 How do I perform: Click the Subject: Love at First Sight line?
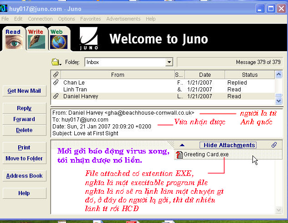pyautogui.click(x=85, y=133)
